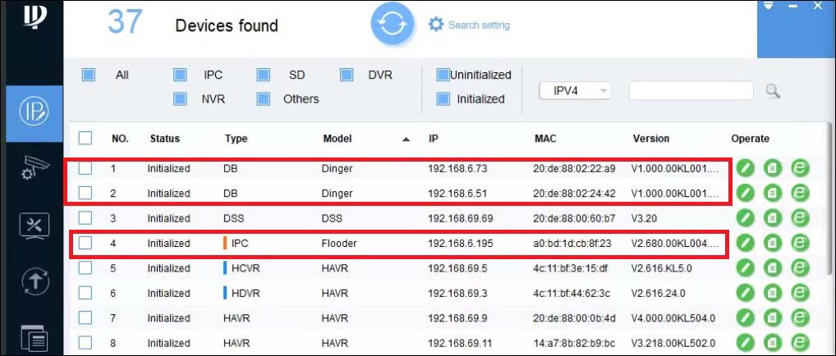Edit IP for device 192.168.69.5

point(746,268)
